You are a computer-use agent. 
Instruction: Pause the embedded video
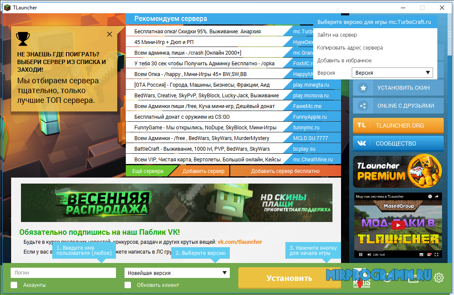click(361, 254)
